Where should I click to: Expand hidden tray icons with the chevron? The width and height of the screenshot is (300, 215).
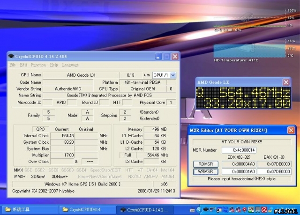[x=199, y=210]
